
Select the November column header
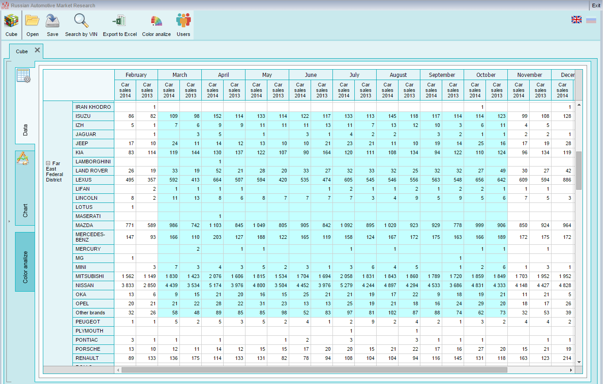tap(530, 75)
